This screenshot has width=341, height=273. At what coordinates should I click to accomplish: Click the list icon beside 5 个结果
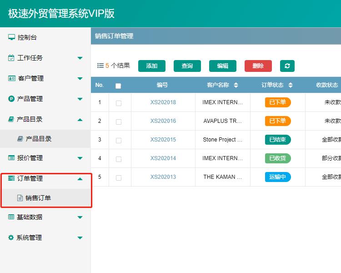[100, 66]
